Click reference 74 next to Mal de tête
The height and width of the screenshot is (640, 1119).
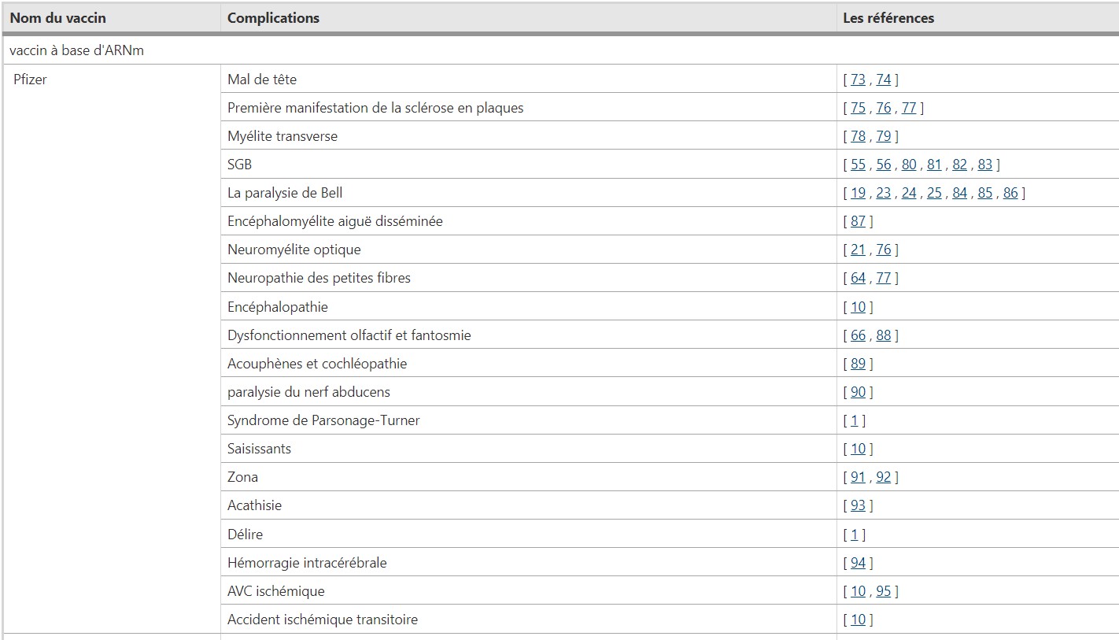[883, 80]
